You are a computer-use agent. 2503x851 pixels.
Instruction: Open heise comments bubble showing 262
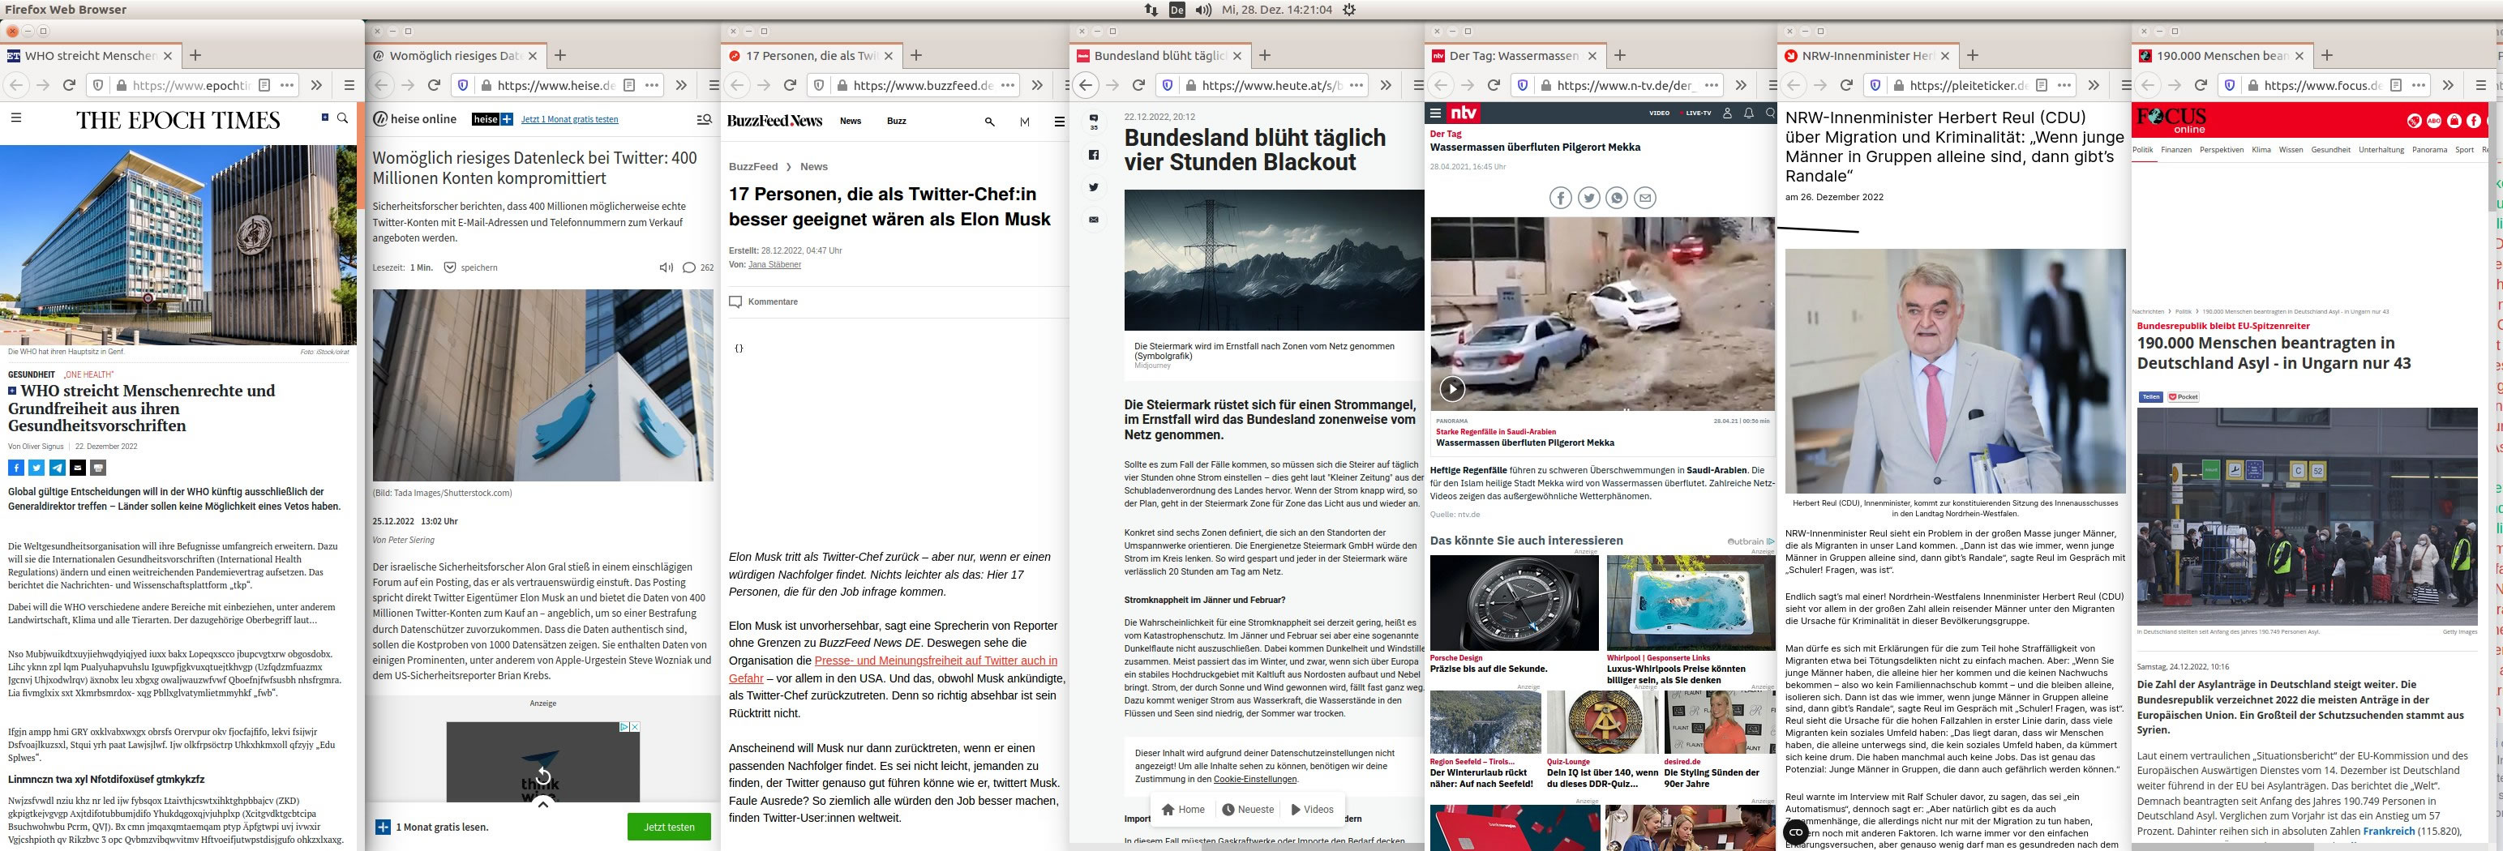click(x=697, y=267)
